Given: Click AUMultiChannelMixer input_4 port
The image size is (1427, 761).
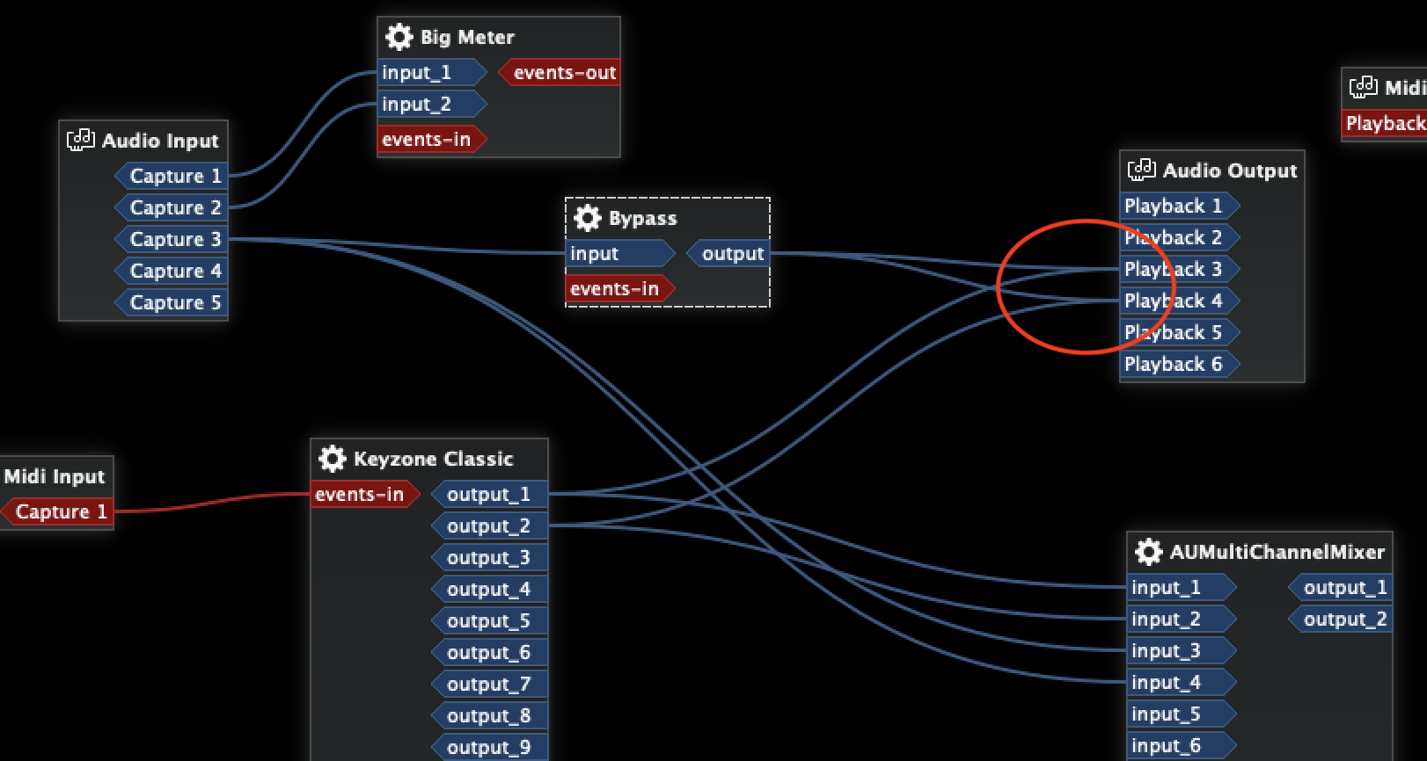Looking at the screenshot, I should 1182,682.
